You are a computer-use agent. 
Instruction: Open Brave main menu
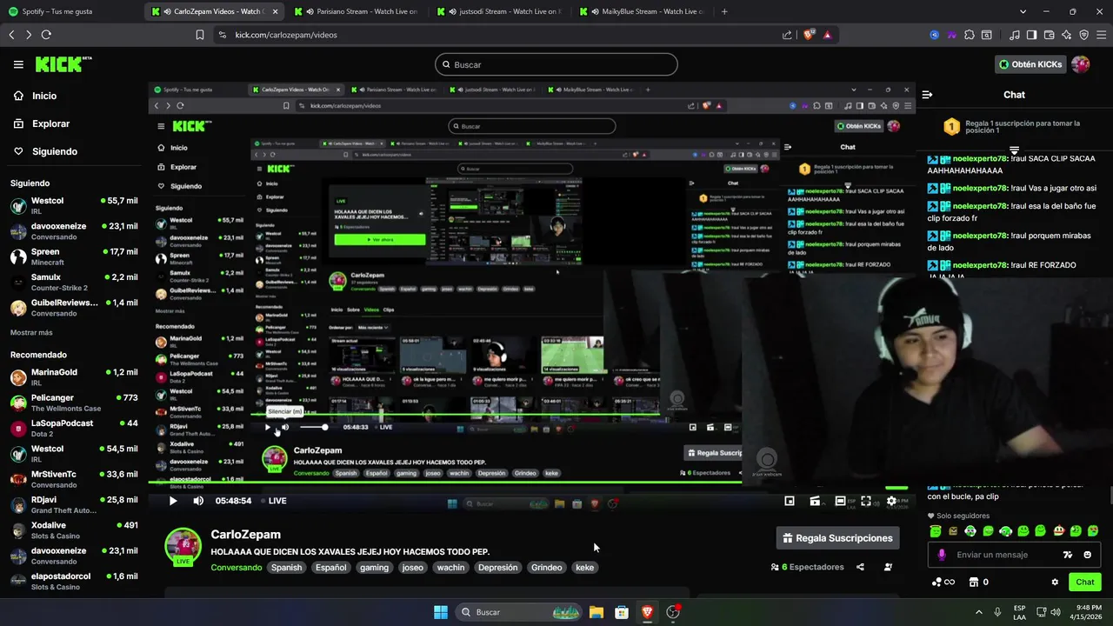tap(1102, 35)
